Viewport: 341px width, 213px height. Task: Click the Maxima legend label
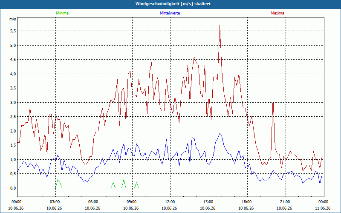[277, 13]
